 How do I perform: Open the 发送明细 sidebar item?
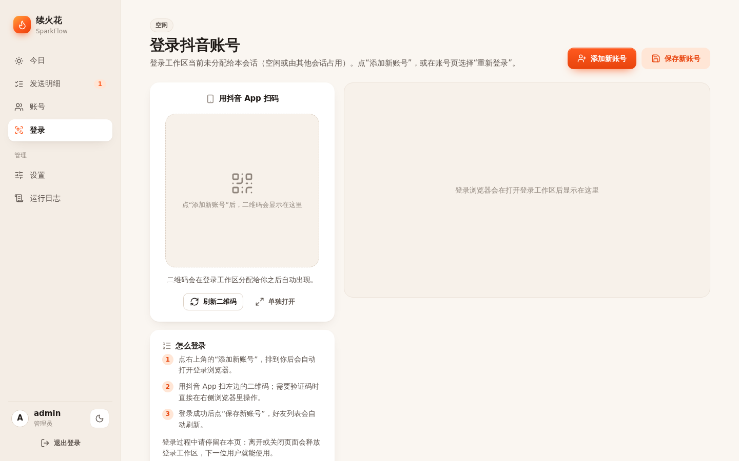pyautogui.click(x=60, y=83)
